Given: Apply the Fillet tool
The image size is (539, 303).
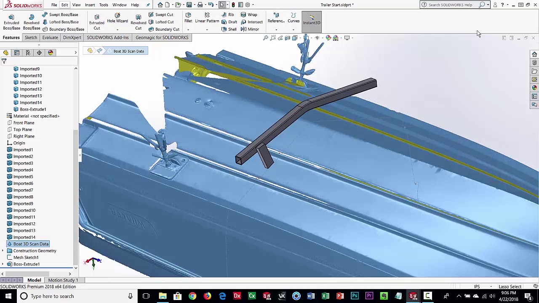Looking at the screenshot, I should [188, 18].
